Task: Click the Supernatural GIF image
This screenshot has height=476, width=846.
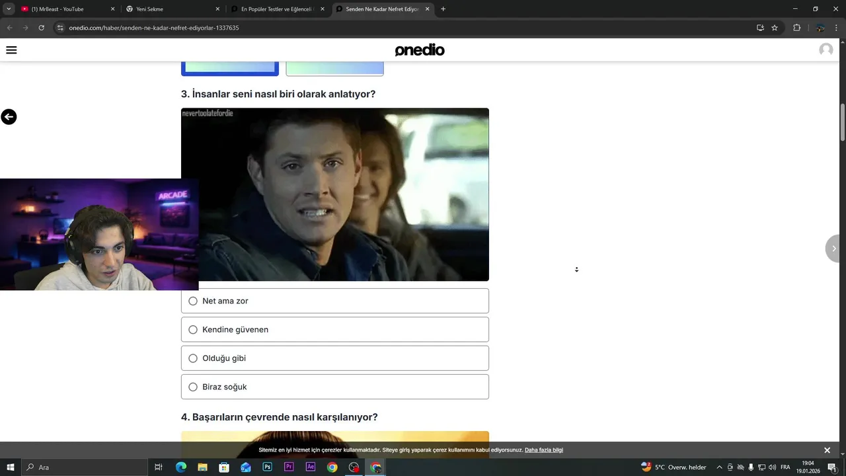Action: [335, 194]
